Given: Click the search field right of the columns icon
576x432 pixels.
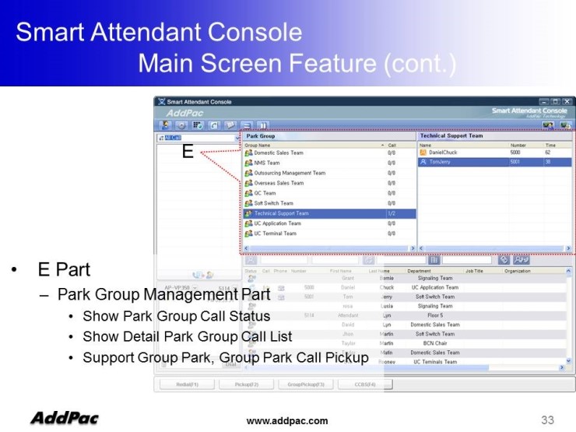Looking at the screenshot, I should [x=467, y=260].
